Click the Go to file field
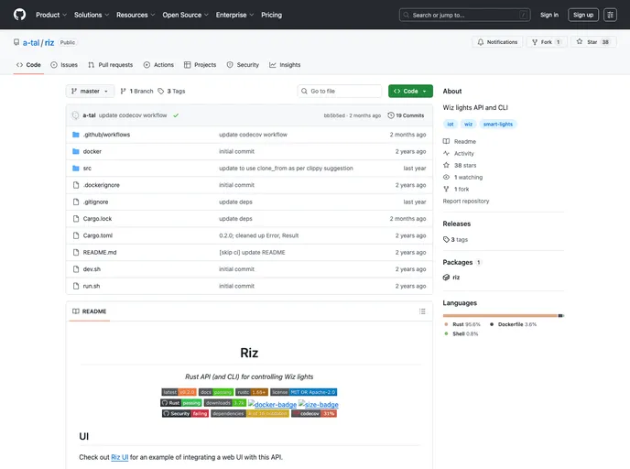This screenshot has width=630, height=469. (x=340, y=92)
